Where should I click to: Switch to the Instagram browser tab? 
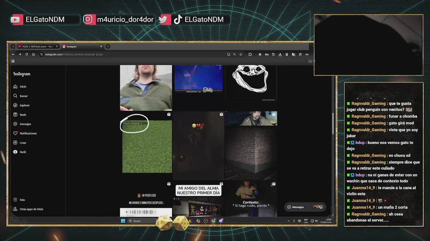pos(82,47)
